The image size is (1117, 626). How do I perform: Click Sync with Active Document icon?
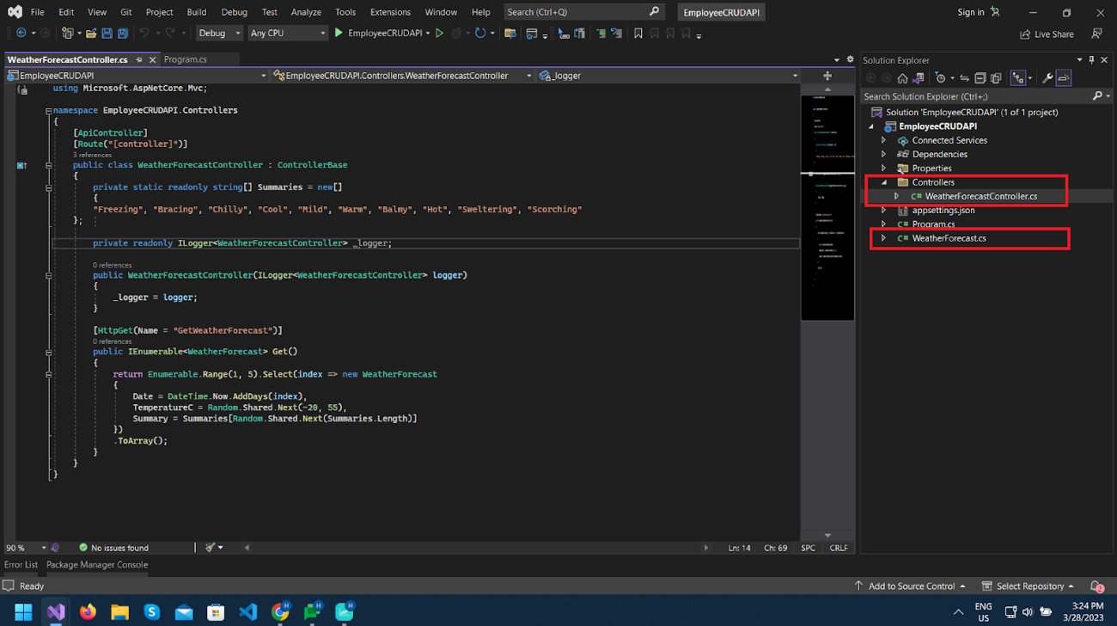click(964, 78)
